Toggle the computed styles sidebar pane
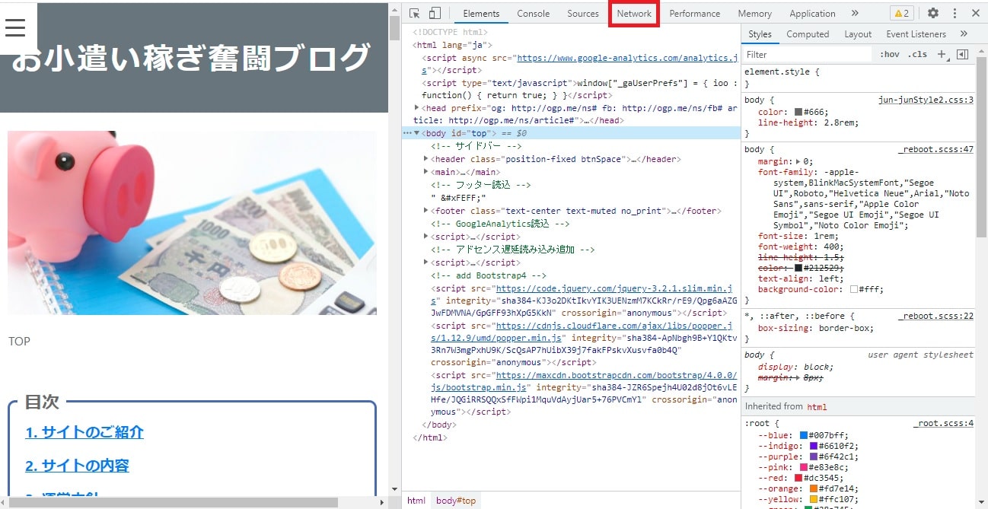The height and width of the screenshot is (509, 988). [x=962, y=54]
